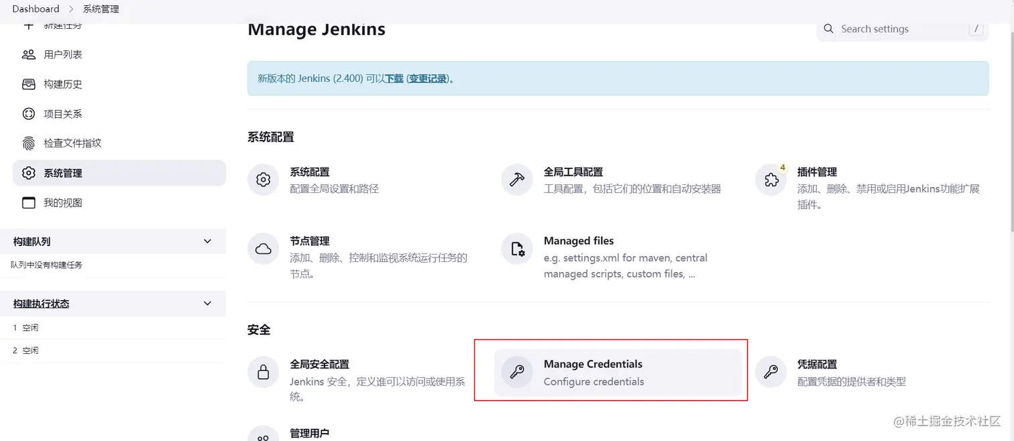Click the search magnifier icon
This screenshot has width=1014, height=441.
tap(828, 29)
